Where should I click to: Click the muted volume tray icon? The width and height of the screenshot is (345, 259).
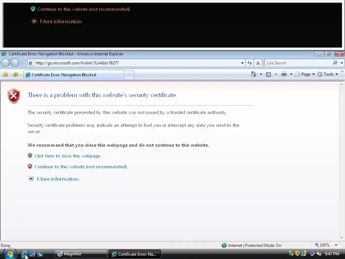point(319,254)
